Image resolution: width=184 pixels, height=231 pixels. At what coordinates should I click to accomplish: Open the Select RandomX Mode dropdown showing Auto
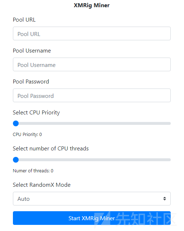pos(91,199)
